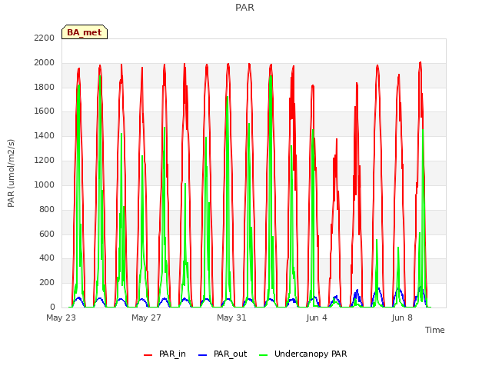Click the x-axis label Time
The image size is (492, 369).
pyautogui.click(x=435, y=330)
